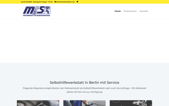Click the text line stehen Dir bei uns zur Verfügung

pos(84,92)
